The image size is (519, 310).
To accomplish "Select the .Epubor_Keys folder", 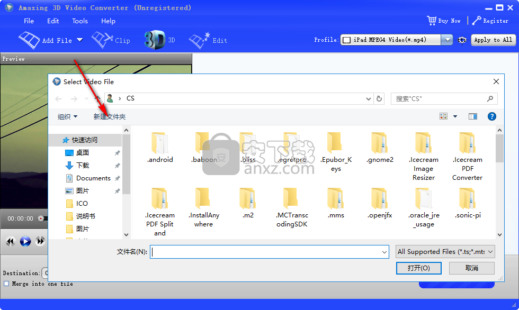I will (x=336, y=152).
